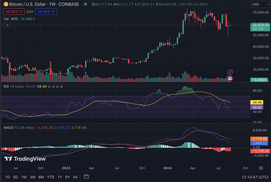Image resolution: width=271 pixels, height=182 pixels.
Task: Open chart settings hexagon gear icon
Action: (x=261, y=168)
